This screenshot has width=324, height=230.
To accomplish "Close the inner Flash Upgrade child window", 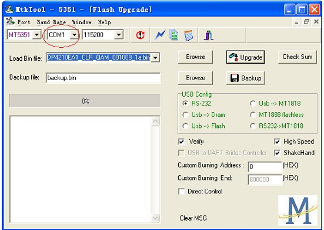I will (x=316, y=22).
